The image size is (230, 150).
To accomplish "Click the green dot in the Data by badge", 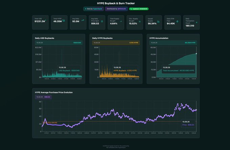I will (x=86, y=9).
